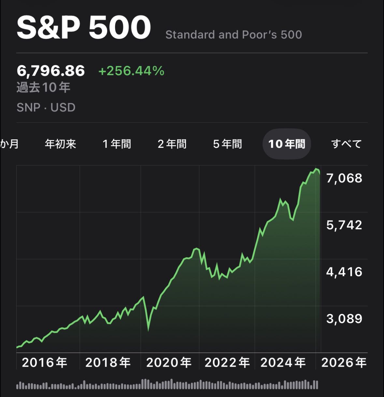This screenshot has height=397, width=384.
Task: Open the すべて range tab
Action: coord(346,144)
